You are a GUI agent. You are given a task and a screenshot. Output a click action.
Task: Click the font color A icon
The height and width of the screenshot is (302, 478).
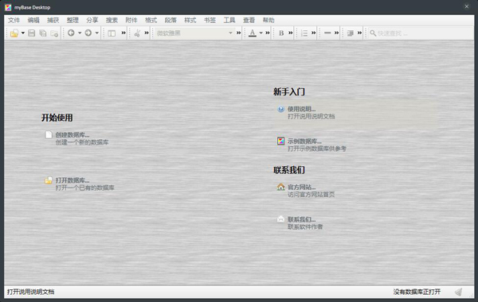click(252, 33)
